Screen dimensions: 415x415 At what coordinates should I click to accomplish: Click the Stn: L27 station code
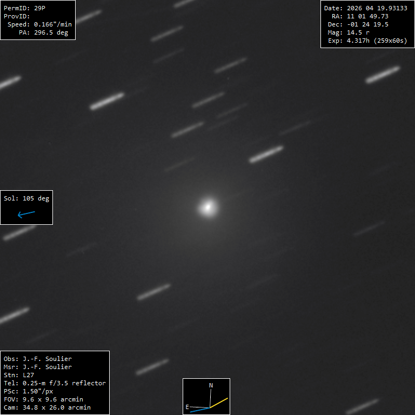point(19,375)
